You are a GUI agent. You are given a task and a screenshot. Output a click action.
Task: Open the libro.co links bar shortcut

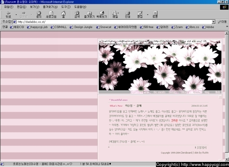[193, 27]
